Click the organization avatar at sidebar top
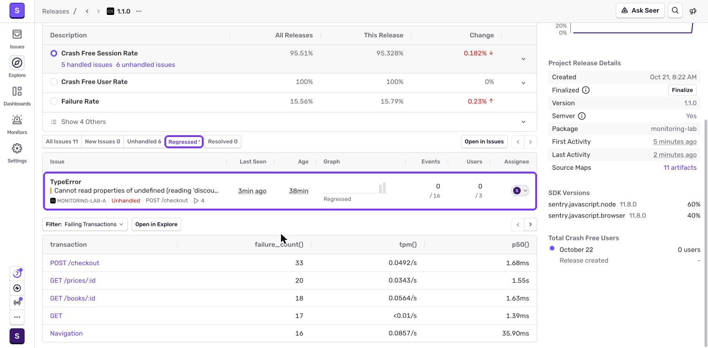Screen dimensions: 708x348 (x=17, y=11)
